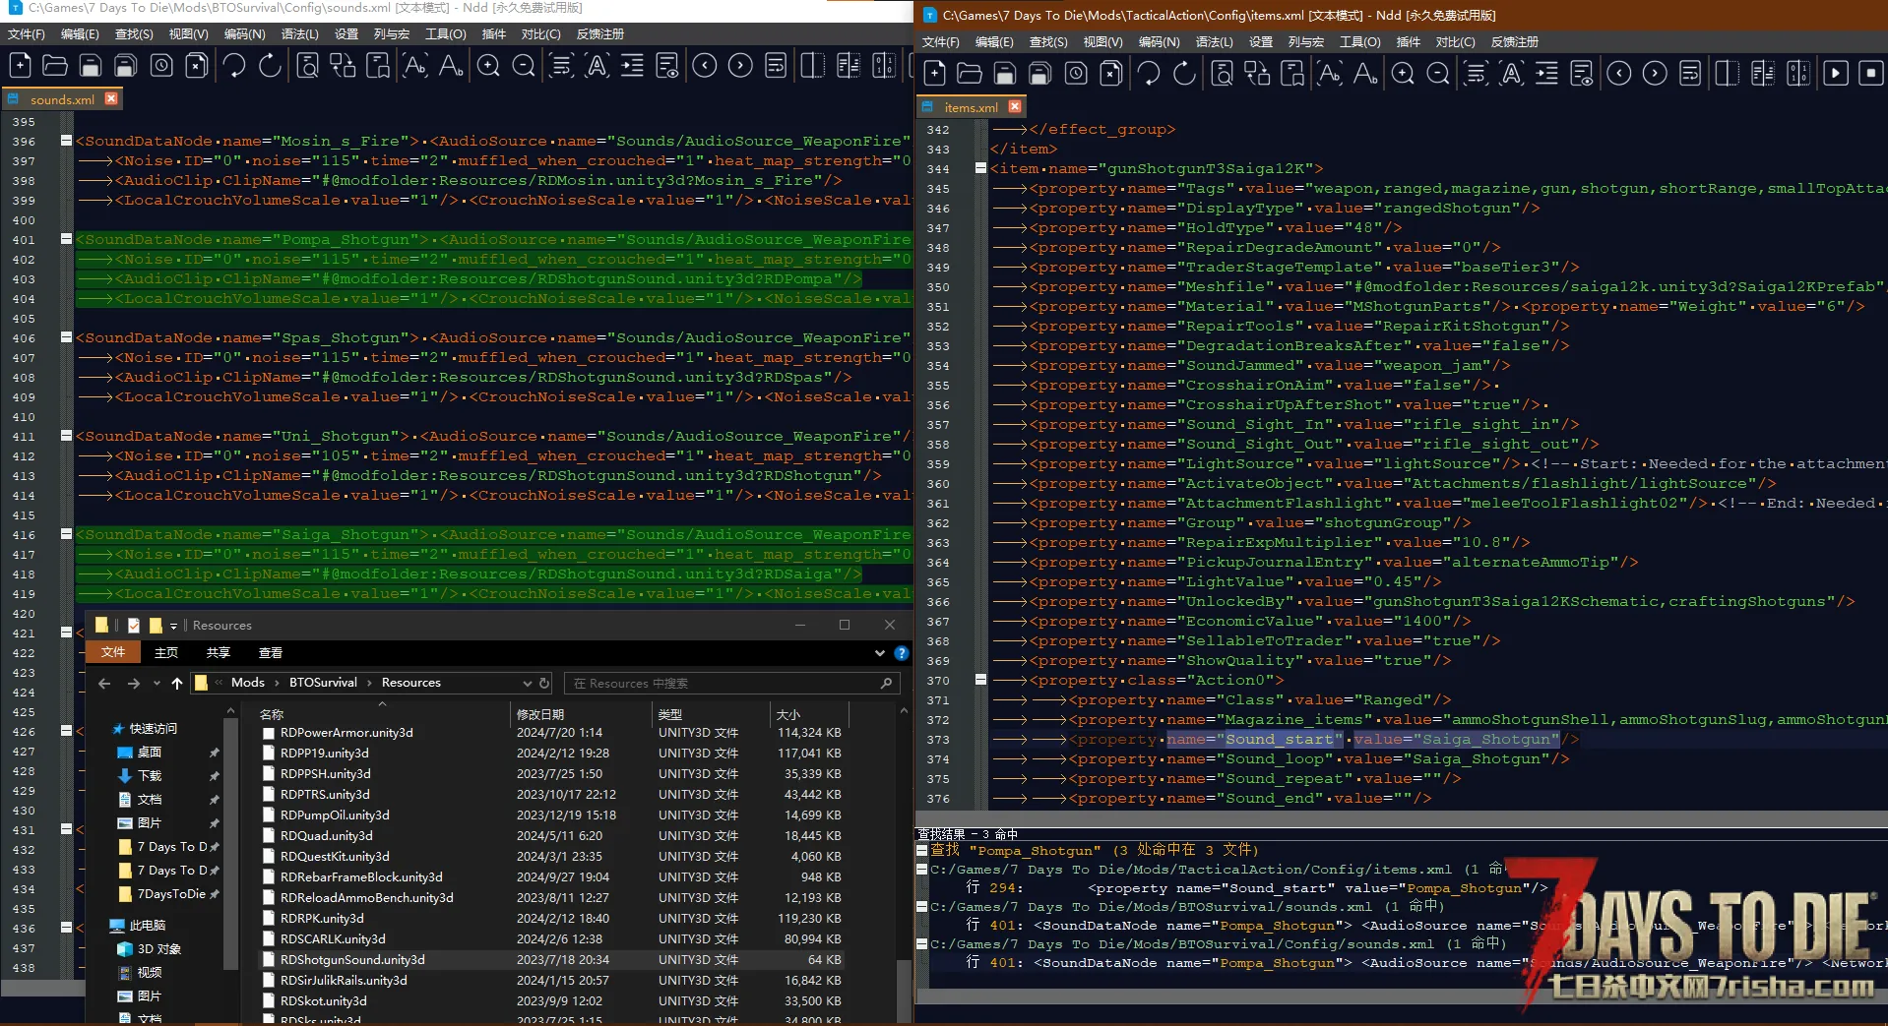Open 插件 menu in sounds.xml window
1888x1026 pixels.
click(494, 34)
